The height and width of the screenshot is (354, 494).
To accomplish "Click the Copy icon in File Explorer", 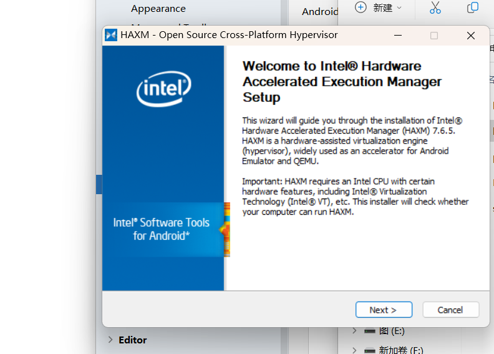I will [473, 7].
